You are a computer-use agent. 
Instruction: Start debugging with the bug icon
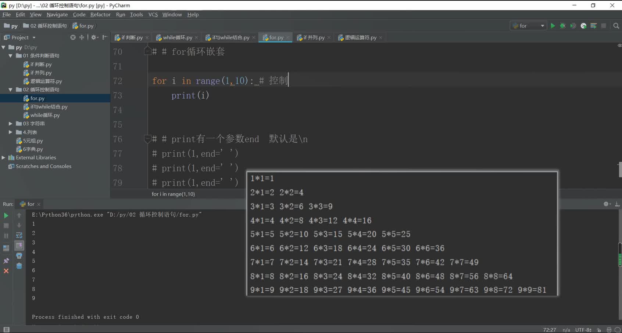[562, 26]
